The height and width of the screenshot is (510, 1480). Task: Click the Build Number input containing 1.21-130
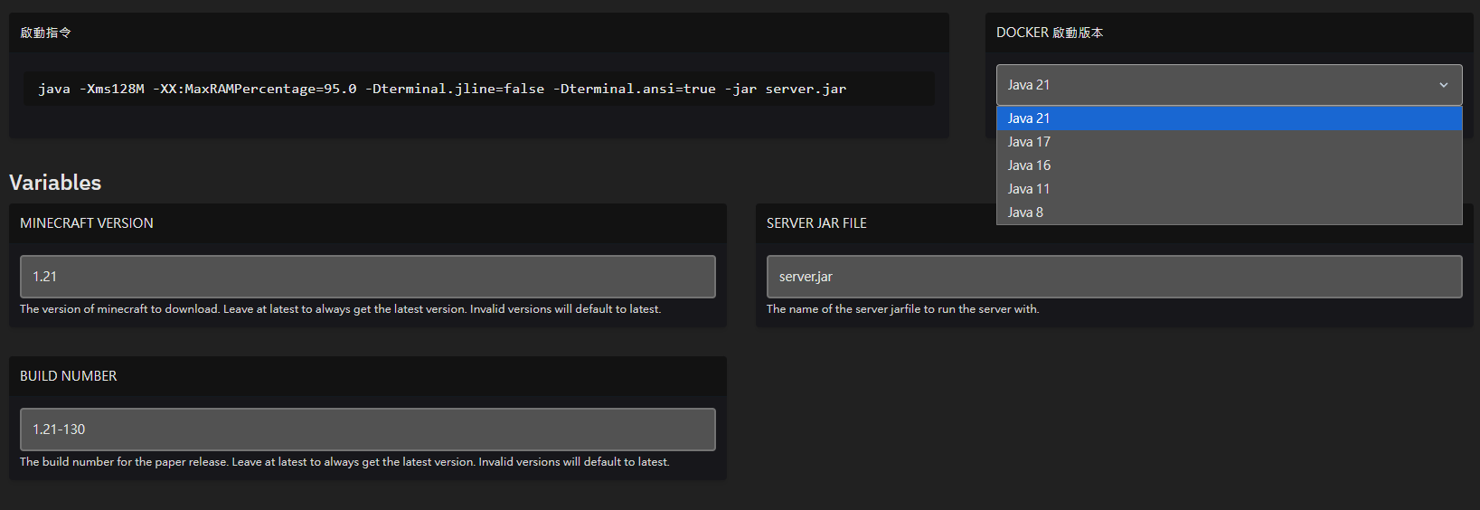coord(367,430)
